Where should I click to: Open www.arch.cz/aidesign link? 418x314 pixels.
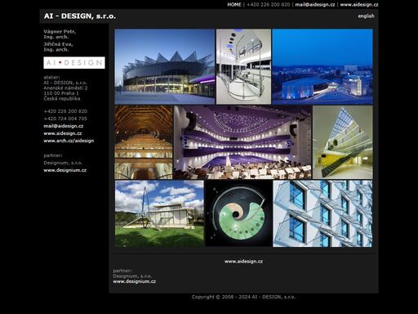coord(69,141)
